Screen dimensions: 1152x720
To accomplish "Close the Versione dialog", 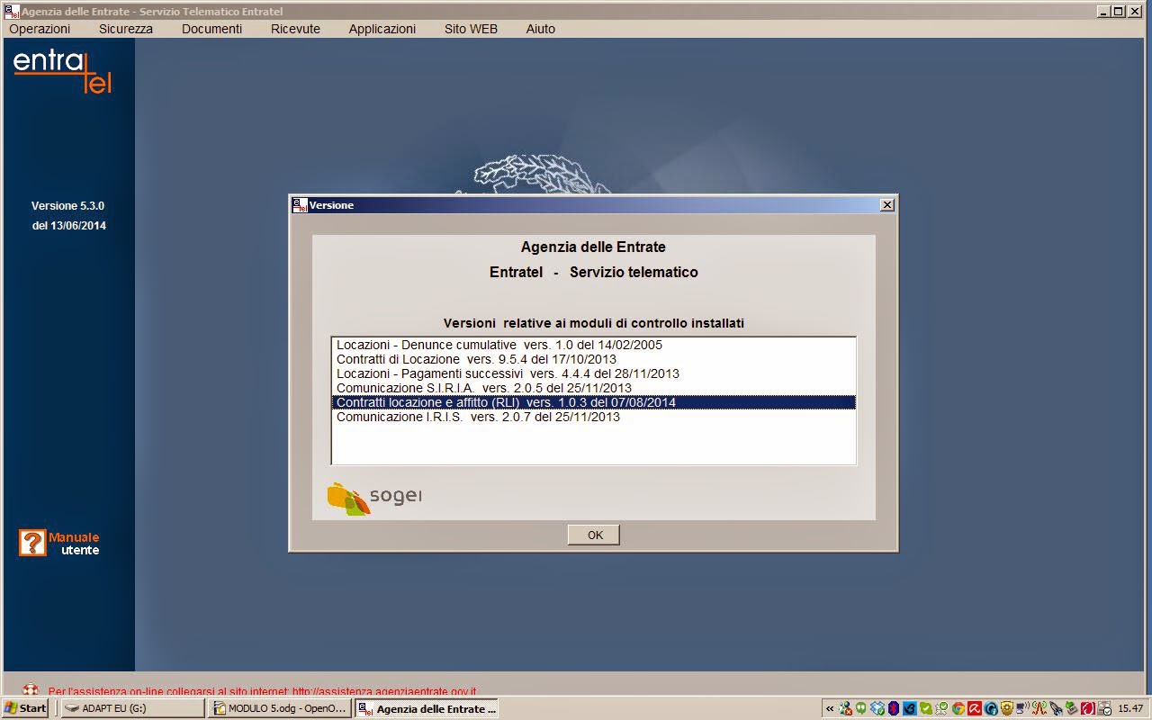I will pyautogui.click(x=887, y=205).
